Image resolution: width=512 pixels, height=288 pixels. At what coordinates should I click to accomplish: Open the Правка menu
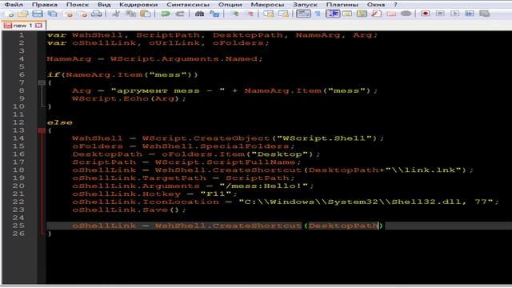tap(45, 4)
